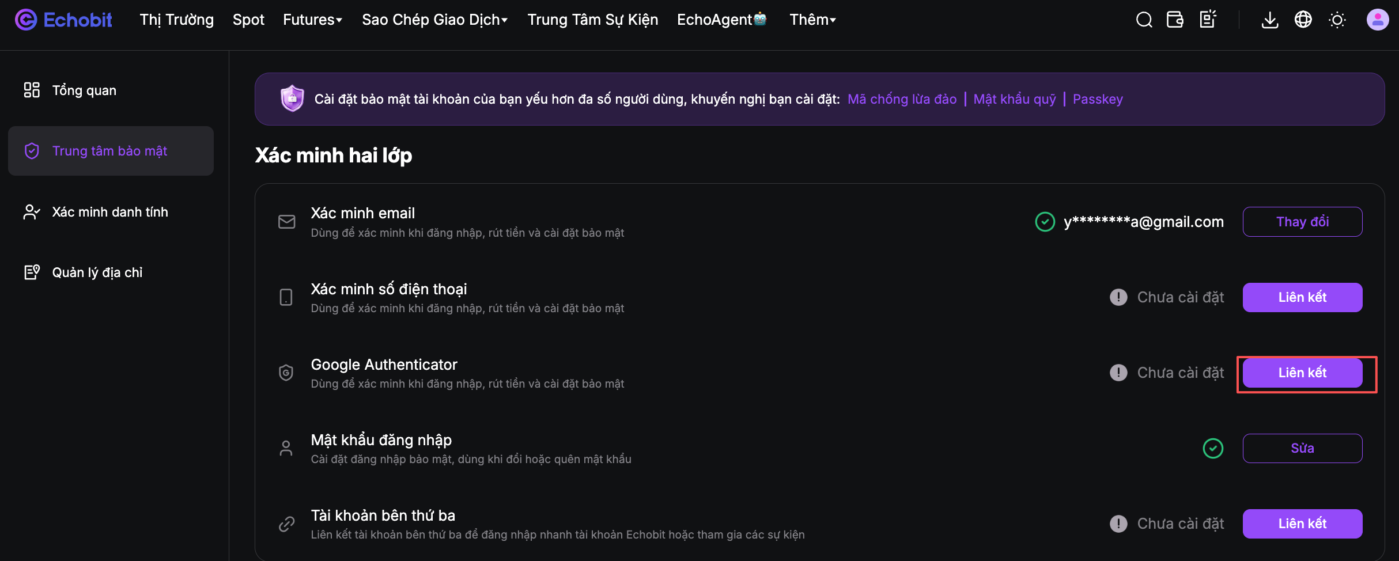Open the search magnifier icon

pyautogui.click(x=1144, y=20)
